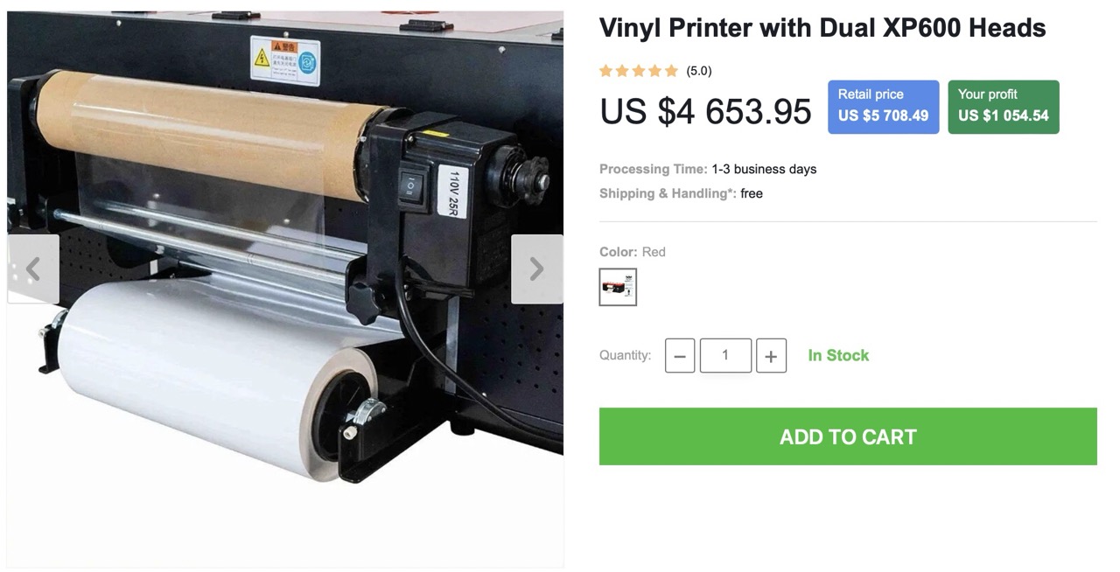1120x572 pixels.
Task: Click the green Your profit badge
Action: (x=1004, y=107)
